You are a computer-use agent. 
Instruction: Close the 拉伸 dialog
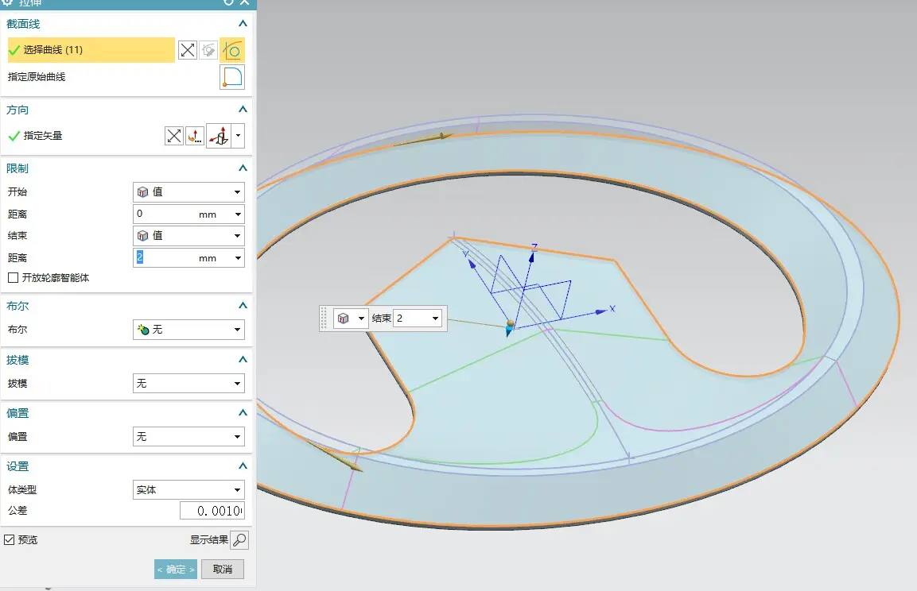(244, 2)
